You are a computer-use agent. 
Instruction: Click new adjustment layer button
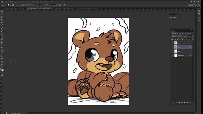click(182, 103)
